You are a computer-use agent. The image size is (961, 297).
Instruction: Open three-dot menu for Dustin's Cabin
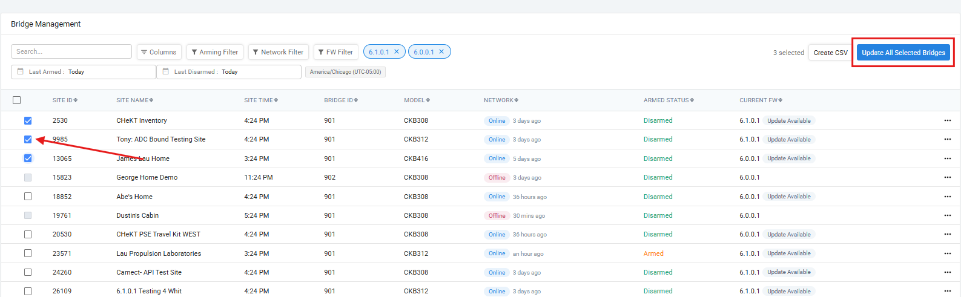tap(947, 215)
